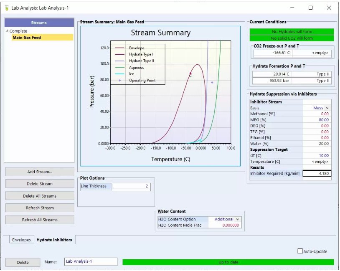340x271 pixels.
Task: Click the Name field with Lab Analysis-1
Action: [91, 262]
